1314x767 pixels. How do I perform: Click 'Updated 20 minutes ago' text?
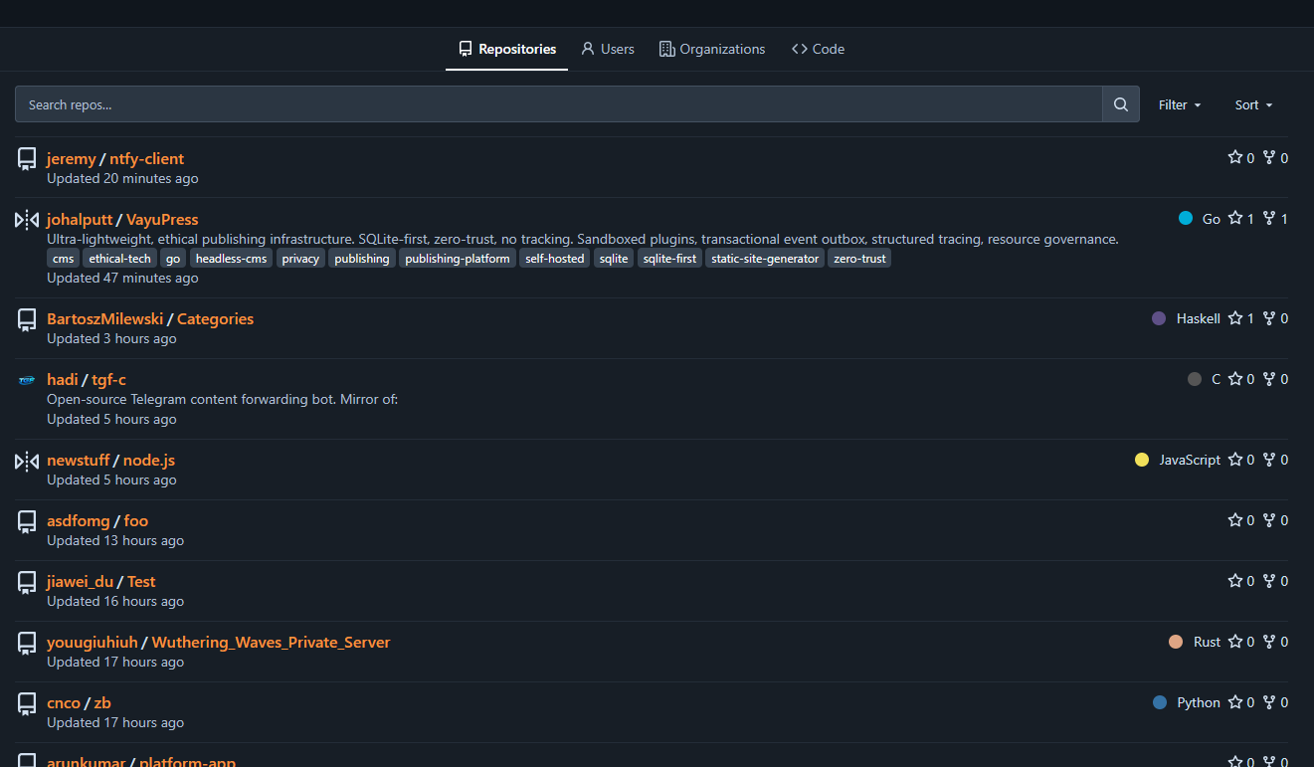point(122,179)
